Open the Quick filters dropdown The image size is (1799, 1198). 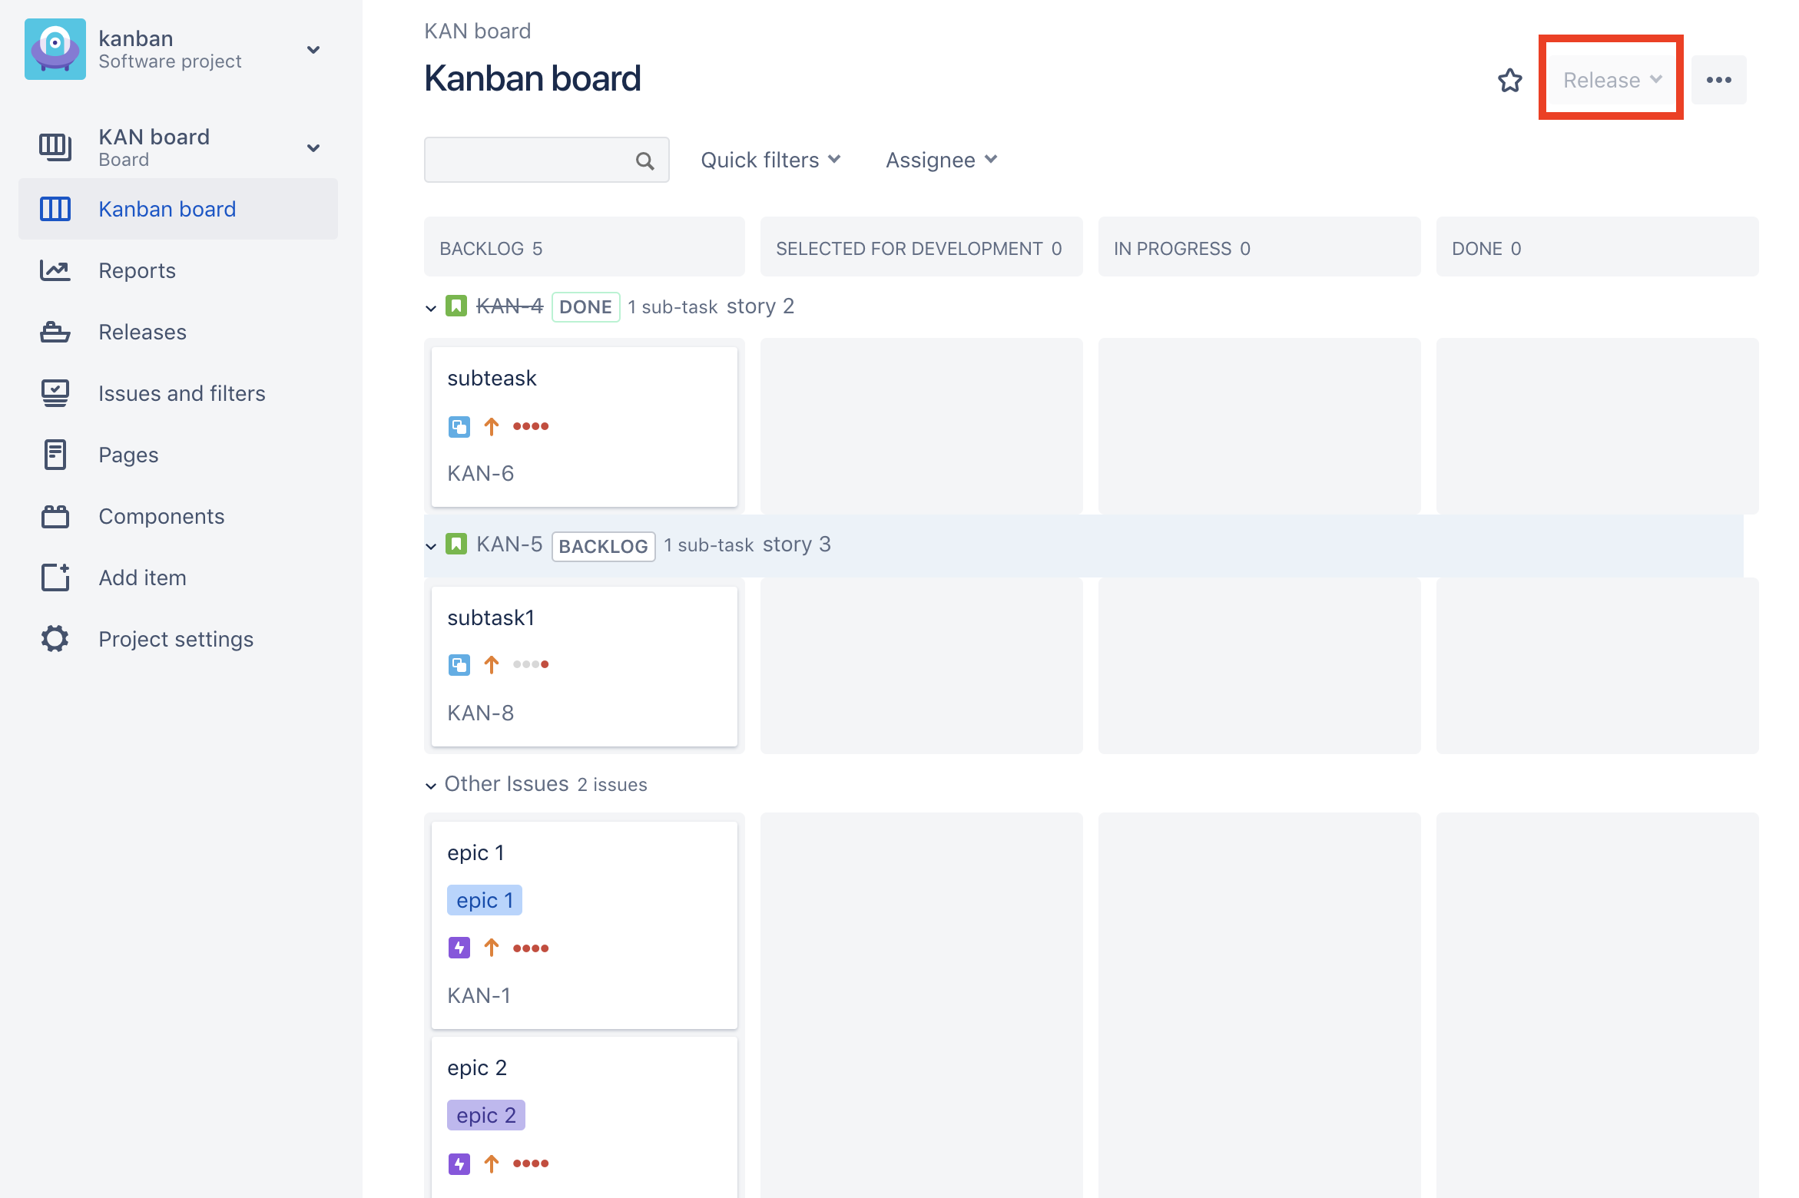coord(770,160)
